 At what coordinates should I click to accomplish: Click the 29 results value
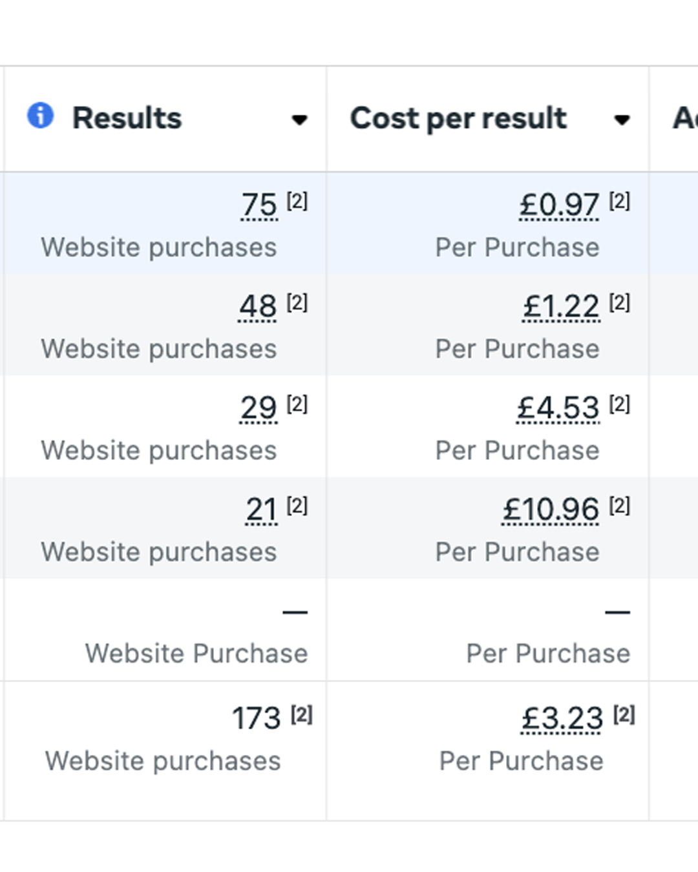coord(259,408)
